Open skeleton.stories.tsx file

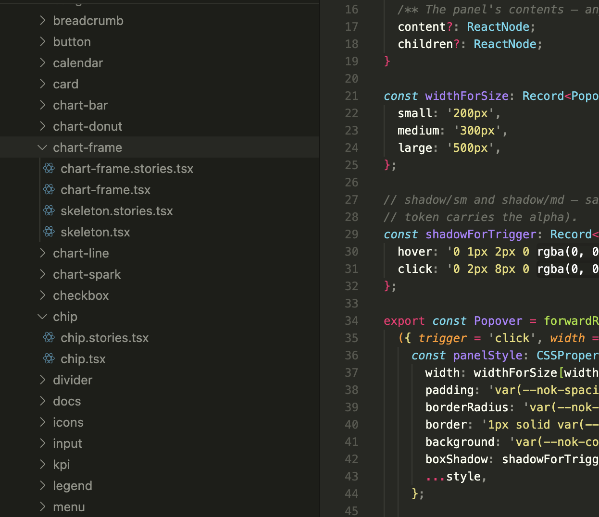tap(117, 211)
